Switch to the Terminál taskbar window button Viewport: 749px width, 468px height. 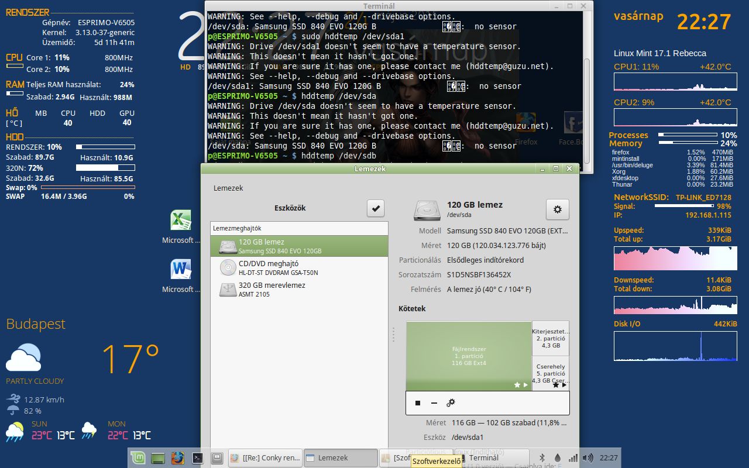point(490,458)
